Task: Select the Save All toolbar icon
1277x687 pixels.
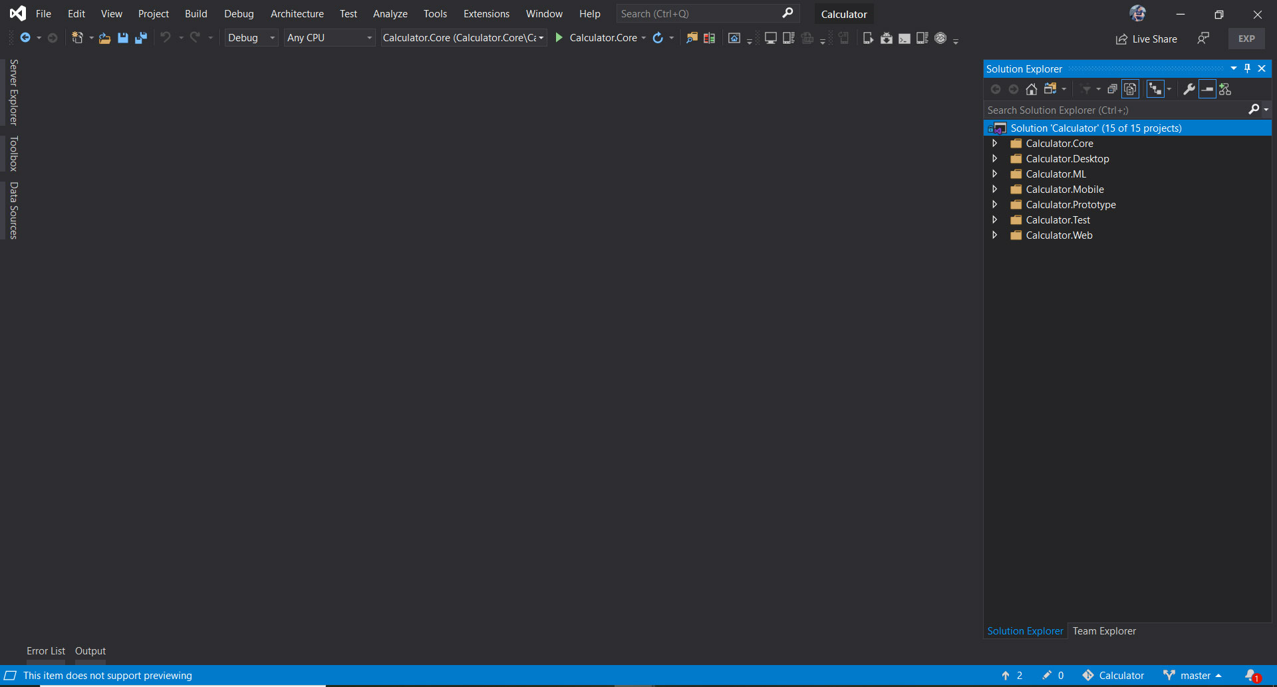Action: click(140, 38)
